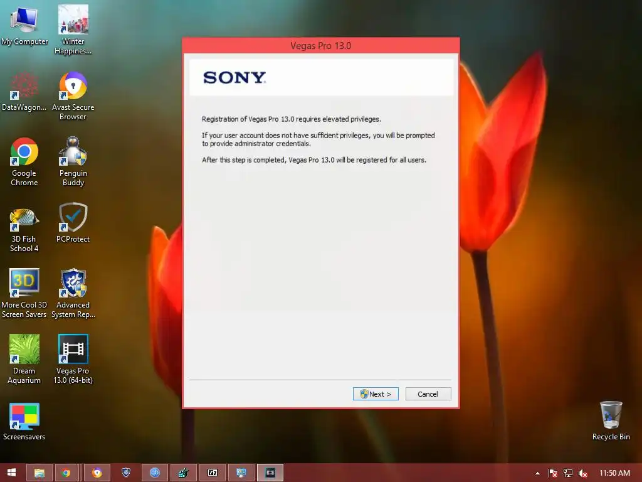The height and width of the screenshot is (482, 642).
Task: Select More Cool 3D Screen Savers icon
Action: click(24, 294)
